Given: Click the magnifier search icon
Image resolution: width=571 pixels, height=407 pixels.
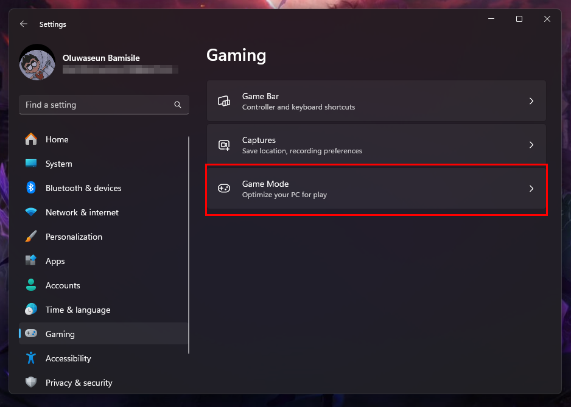Looking at the screenshot, I should [178, 105].
